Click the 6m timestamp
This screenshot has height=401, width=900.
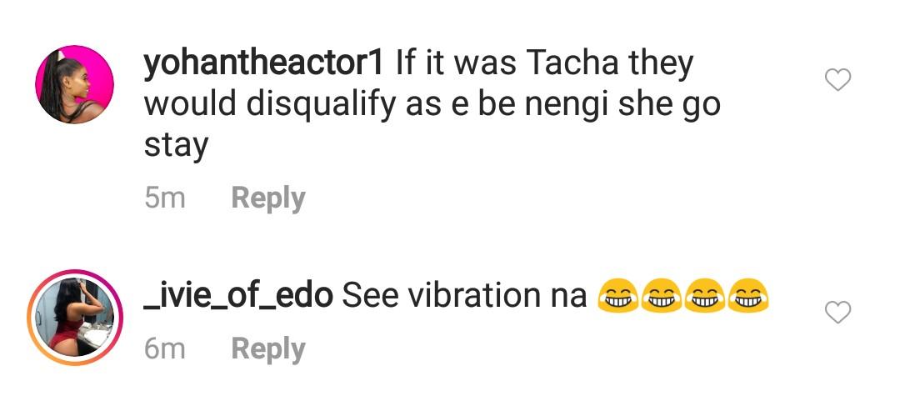164,348
